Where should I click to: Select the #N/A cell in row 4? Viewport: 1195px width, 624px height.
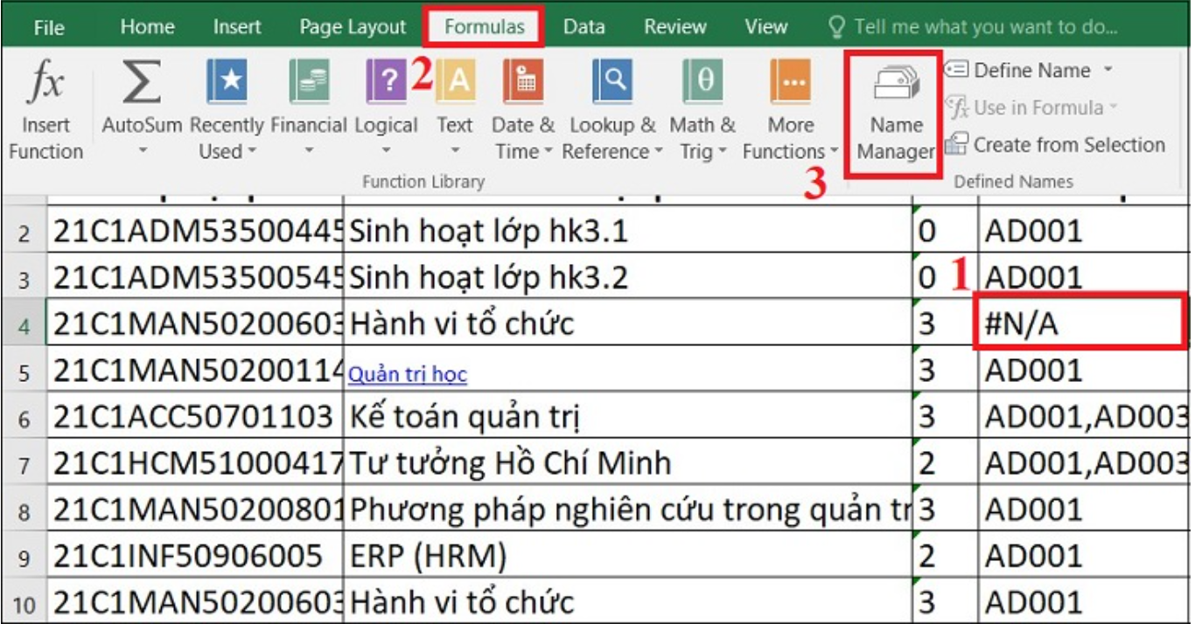click(1081, 322)
